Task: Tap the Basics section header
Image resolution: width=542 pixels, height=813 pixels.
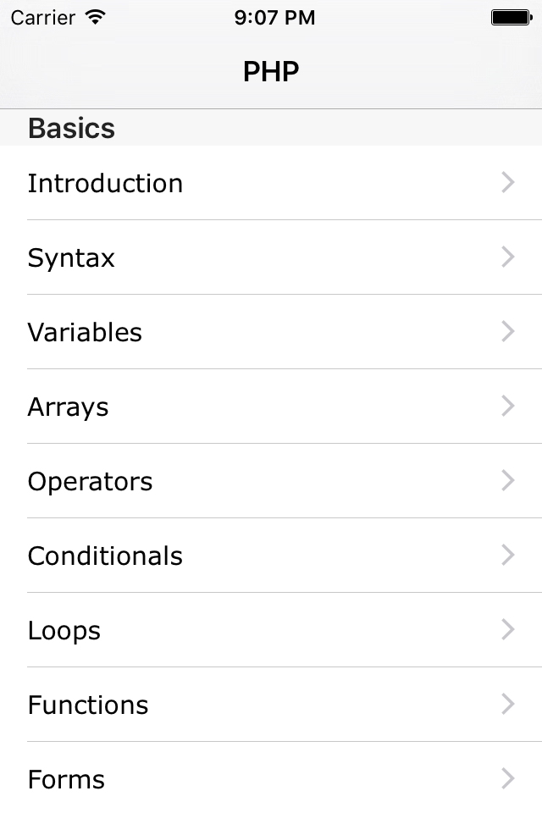Action: 72,128
